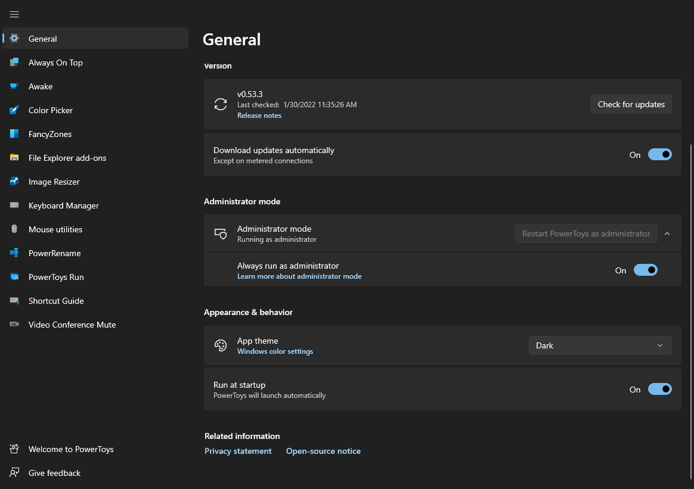Viewport: 694px width, 489px height.
Task: Open Keyboard Manager using its icon
Action: click(x=14, y=205)
